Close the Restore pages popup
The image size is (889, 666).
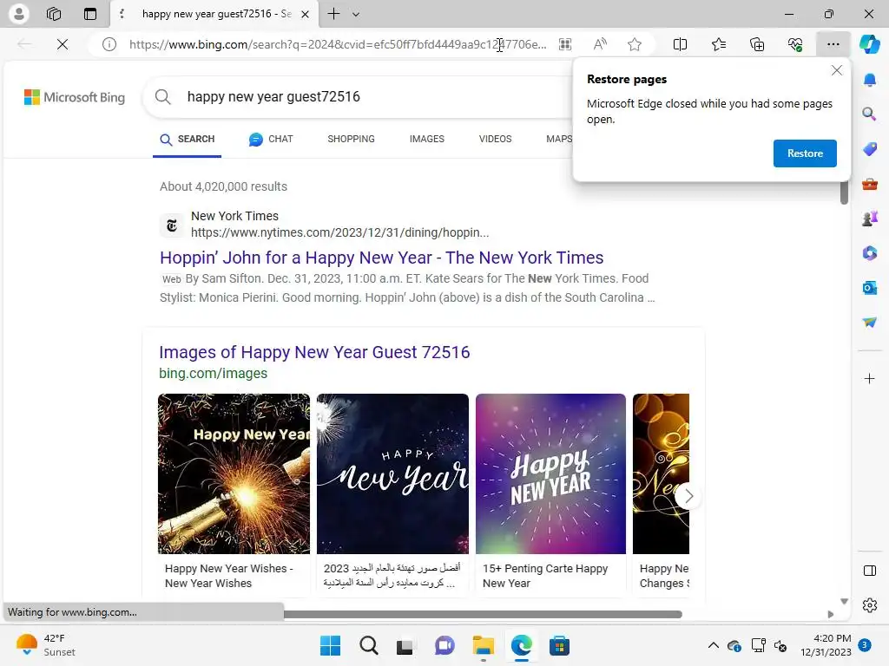[x=836, y=70]
